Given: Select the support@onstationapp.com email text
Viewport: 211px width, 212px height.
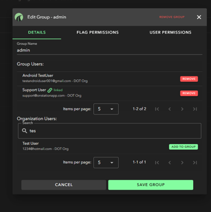Looking at the screenshot, I should pyautogui.click(x=43, y=95).
